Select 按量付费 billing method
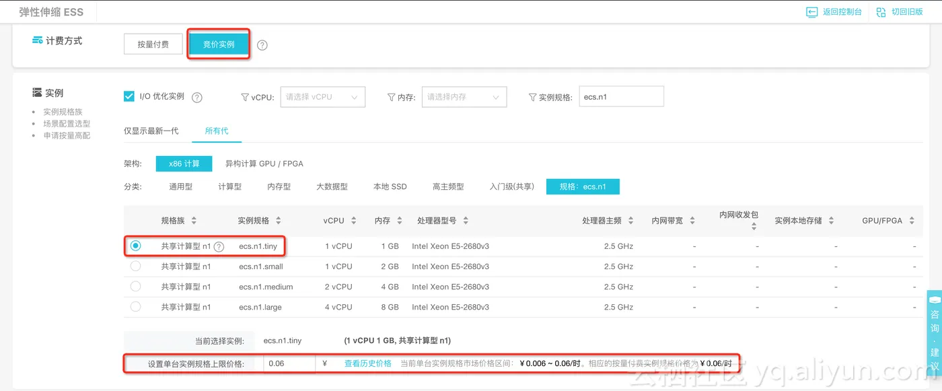 [x=153, y=44]
